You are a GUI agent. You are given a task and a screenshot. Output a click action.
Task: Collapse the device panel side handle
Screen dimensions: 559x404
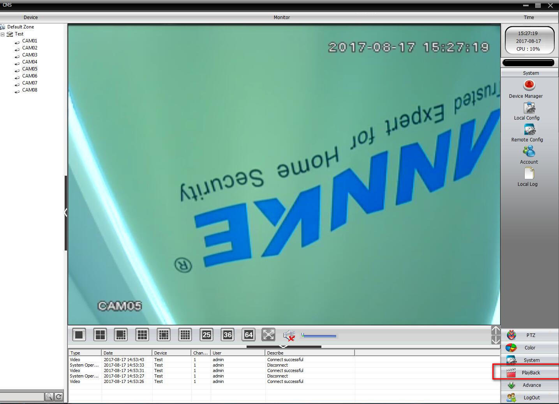[x=66, y=213]
